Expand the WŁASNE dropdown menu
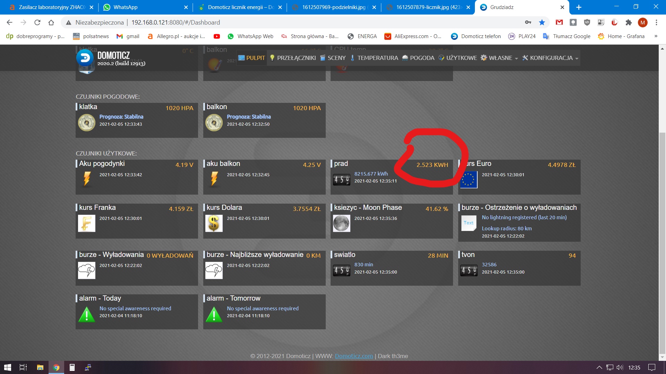The width and height of the screenshot is (666, 374). click(x=499, y=58)
